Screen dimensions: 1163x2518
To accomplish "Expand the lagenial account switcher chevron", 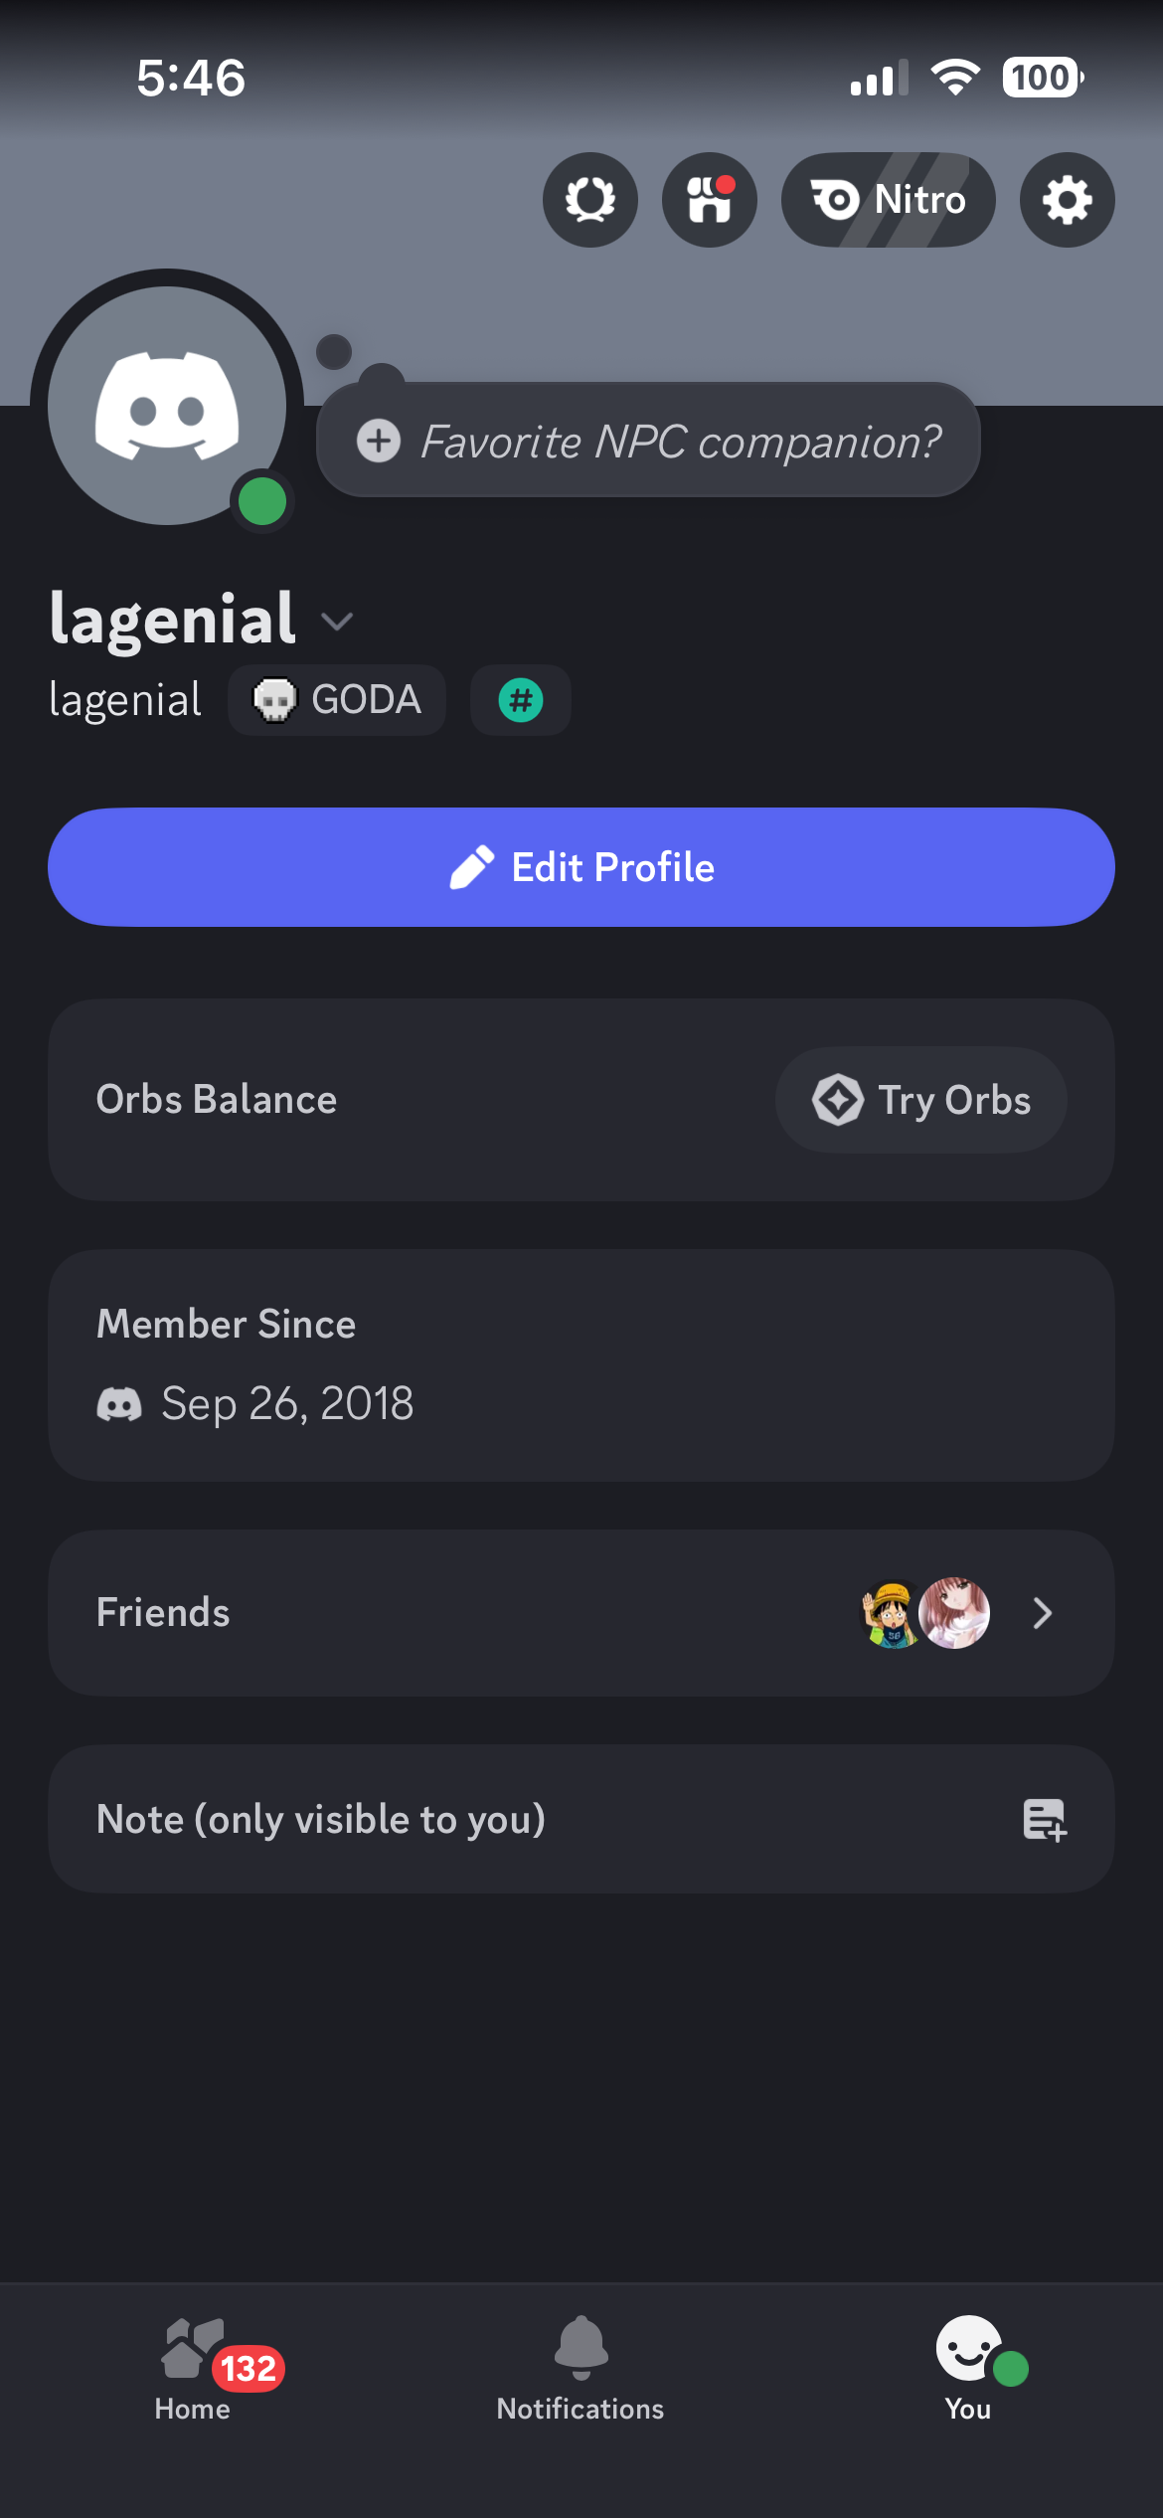I will point(337,623).
